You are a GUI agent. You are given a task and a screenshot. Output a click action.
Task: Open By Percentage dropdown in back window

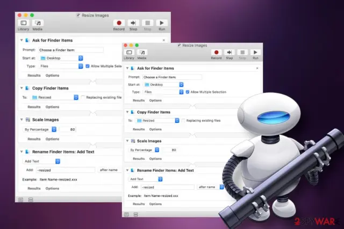39,129
